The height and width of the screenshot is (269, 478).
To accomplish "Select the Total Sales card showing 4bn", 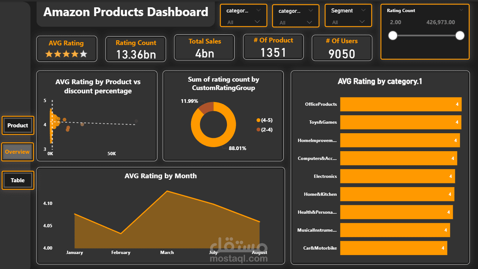I will point(205,48).
